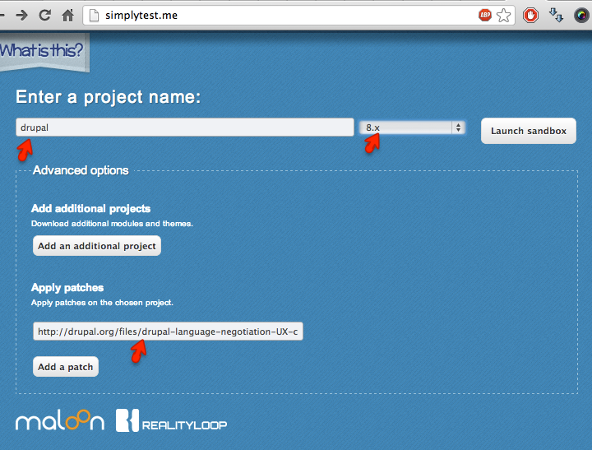Open the 8.x version dropdown

coord(412,128)
